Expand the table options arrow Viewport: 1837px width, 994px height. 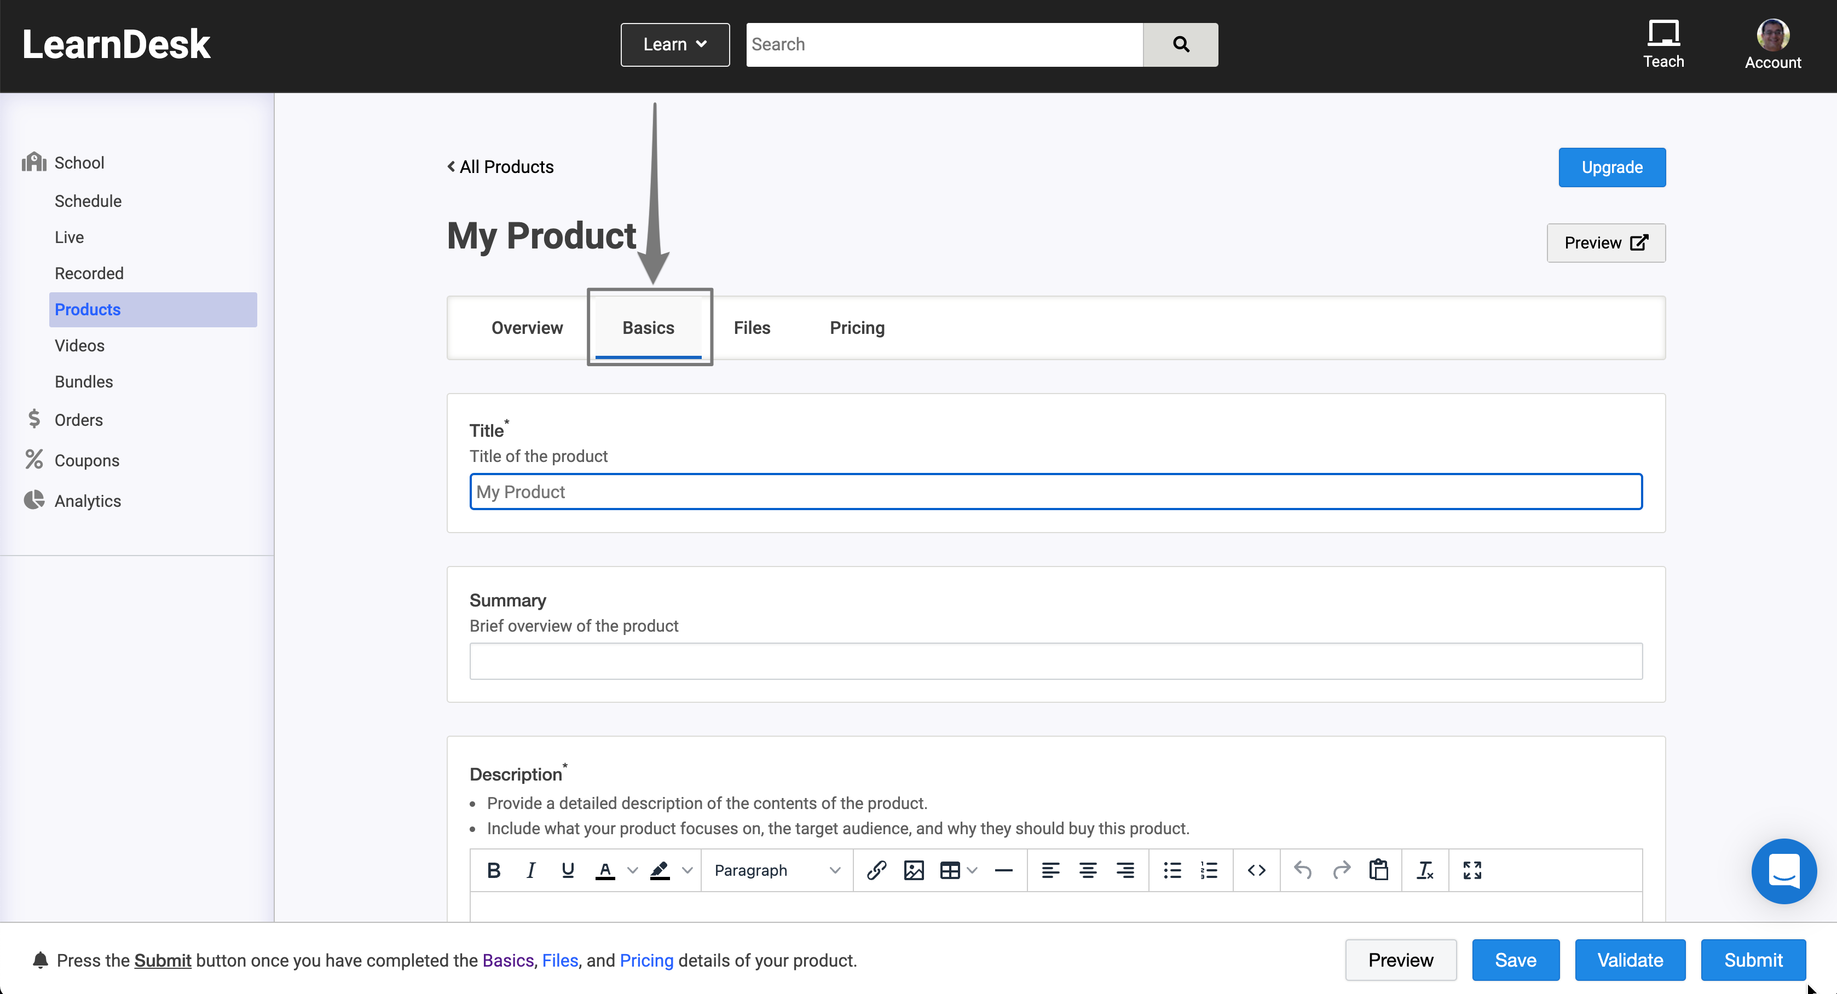[972, 870]
